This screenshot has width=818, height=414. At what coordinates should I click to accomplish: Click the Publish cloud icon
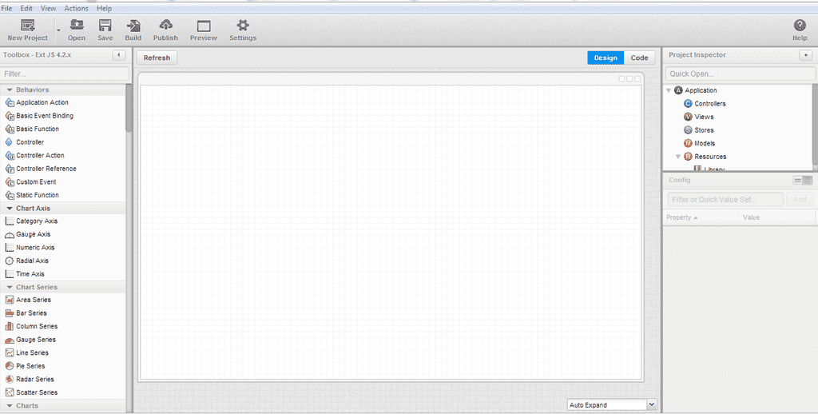165,25
